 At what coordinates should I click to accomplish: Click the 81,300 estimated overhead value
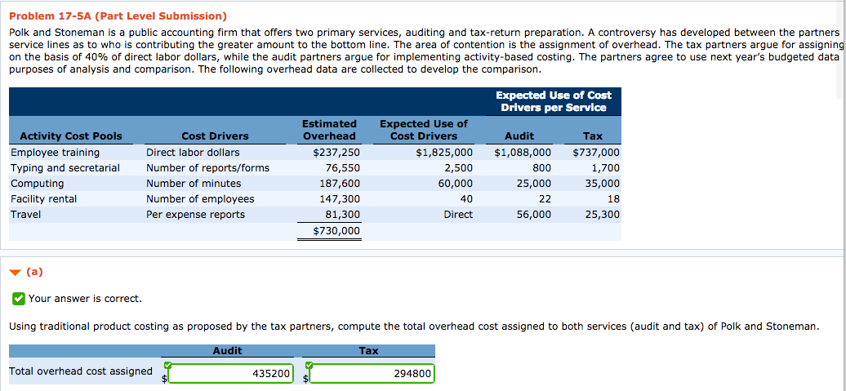tap(343, 215)
